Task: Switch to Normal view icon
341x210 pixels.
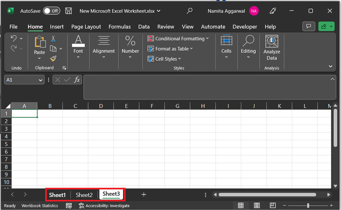Action: point(240,205)
